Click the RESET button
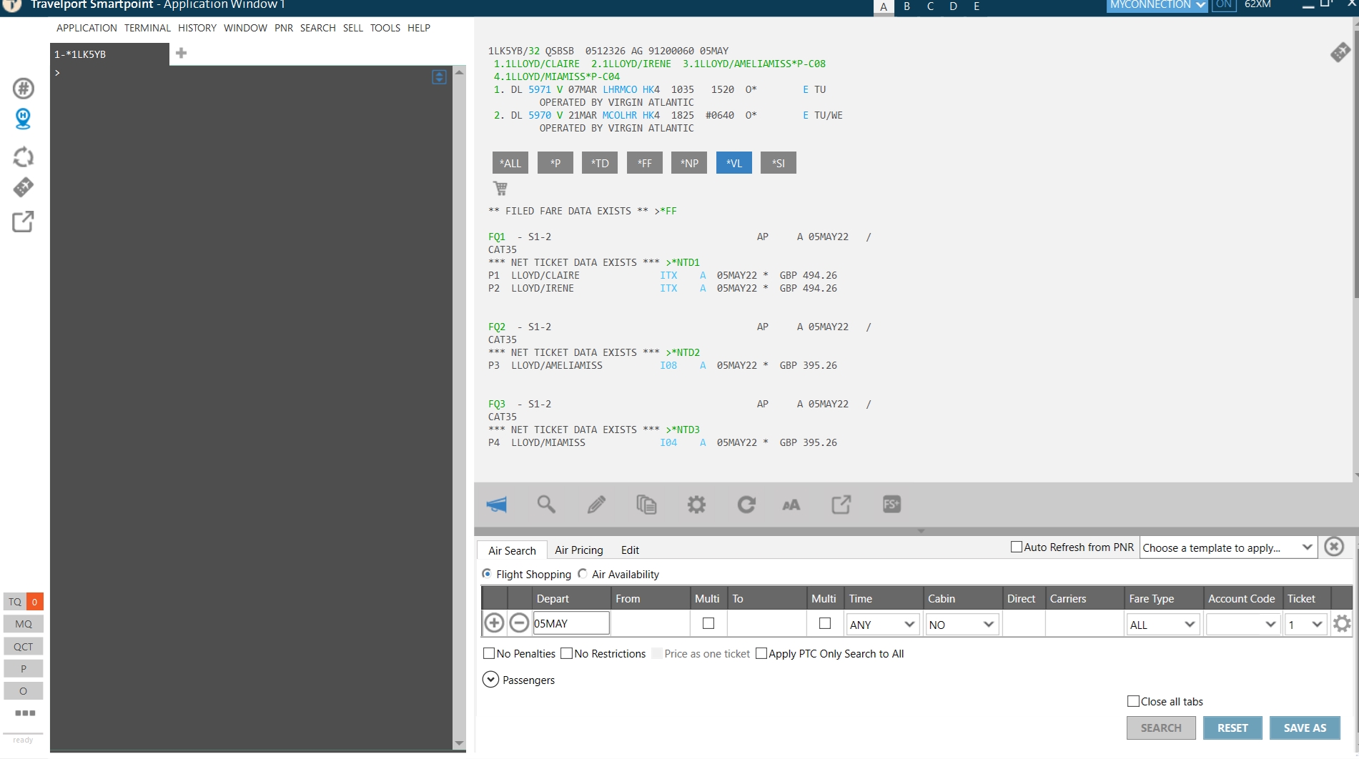 pos(1232,728)
